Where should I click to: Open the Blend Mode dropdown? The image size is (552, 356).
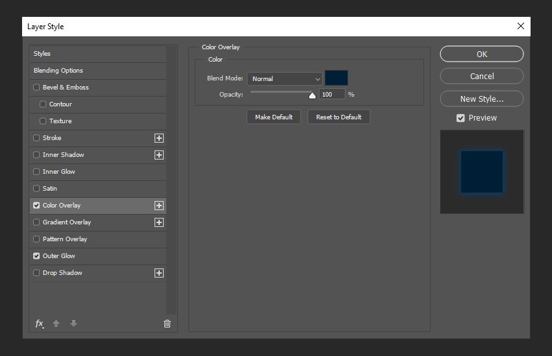[x=284, y=78]
